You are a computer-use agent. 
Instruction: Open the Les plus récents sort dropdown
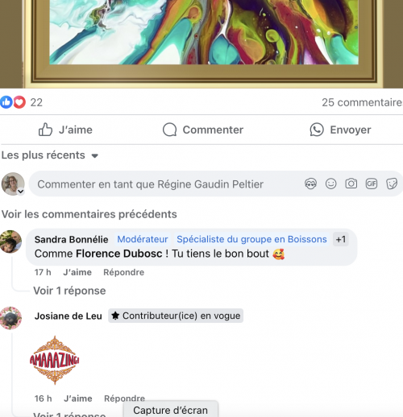(x=50, y=155)
